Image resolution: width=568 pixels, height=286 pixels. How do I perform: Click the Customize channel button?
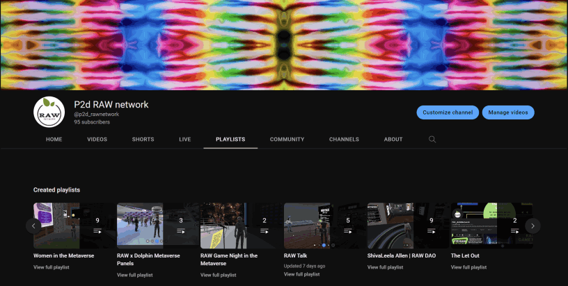pyautogui.click(x=448, y=112)
